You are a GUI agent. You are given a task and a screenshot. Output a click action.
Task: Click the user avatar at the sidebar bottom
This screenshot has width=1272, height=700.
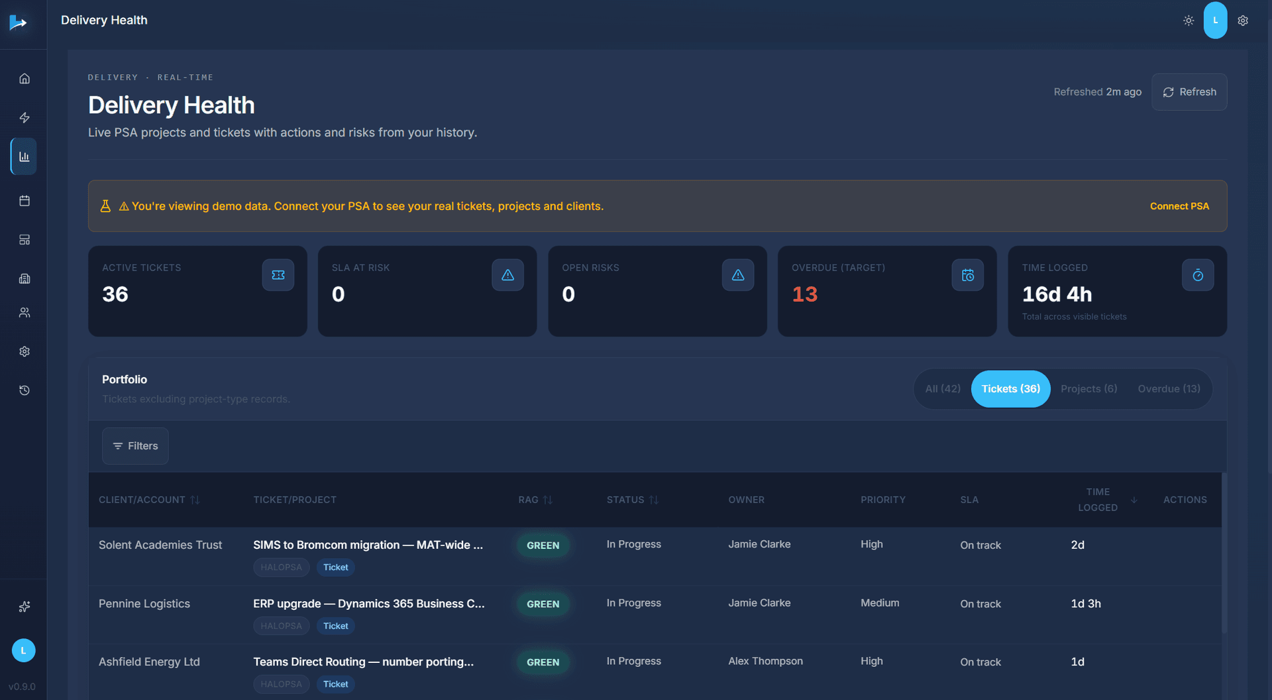(x=24, y=651)
